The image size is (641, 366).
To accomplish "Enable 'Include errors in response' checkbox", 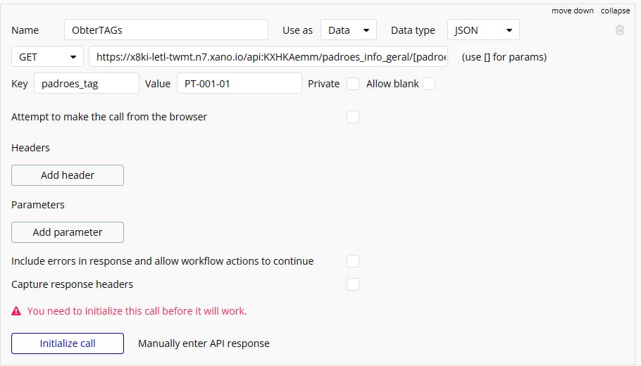I will click(x=353, y=261).
